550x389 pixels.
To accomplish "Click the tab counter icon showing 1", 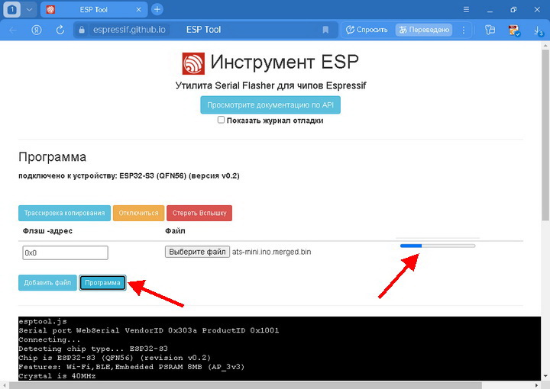I will [12, 9].
